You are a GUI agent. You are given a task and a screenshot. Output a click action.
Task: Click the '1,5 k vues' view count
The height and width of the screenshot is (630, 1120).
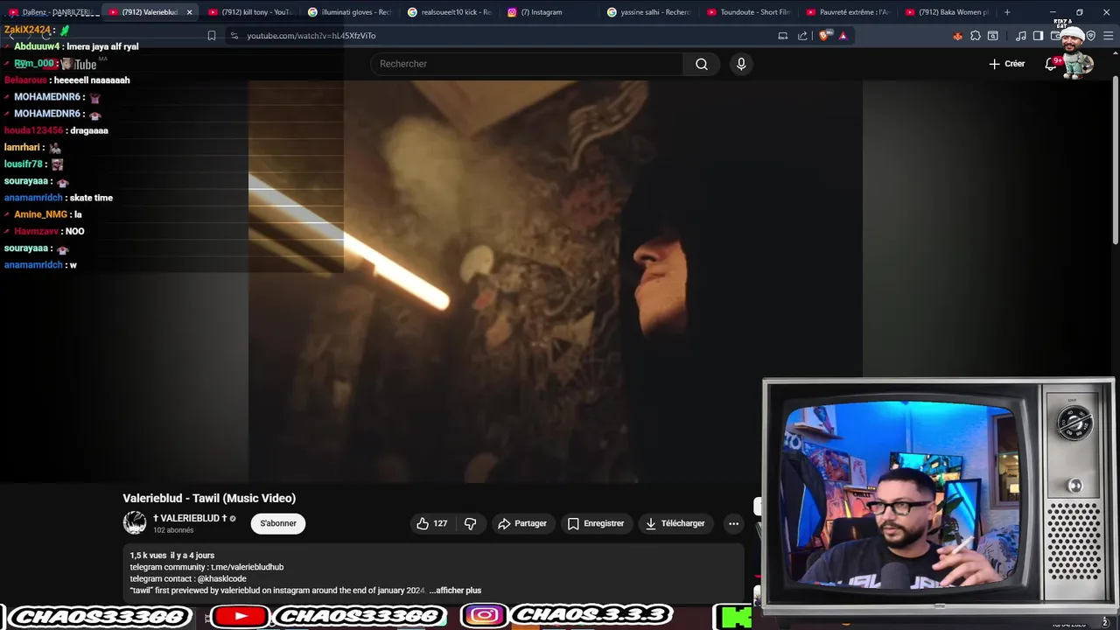(148, 556)
